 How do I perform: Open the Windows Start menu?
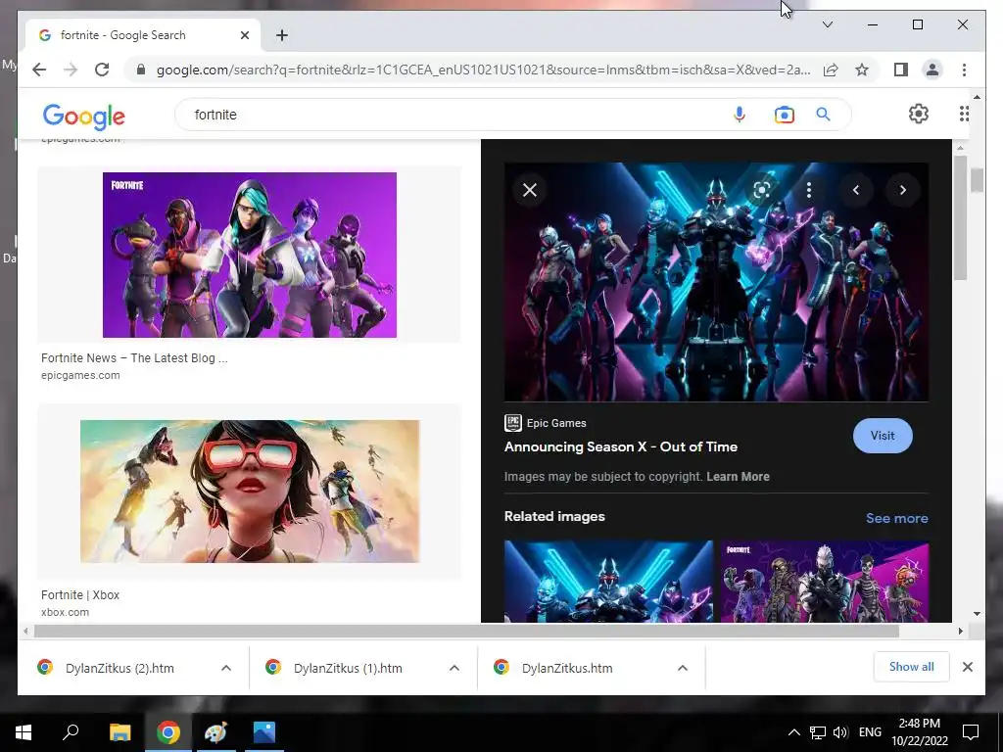(x=24, y=732)
